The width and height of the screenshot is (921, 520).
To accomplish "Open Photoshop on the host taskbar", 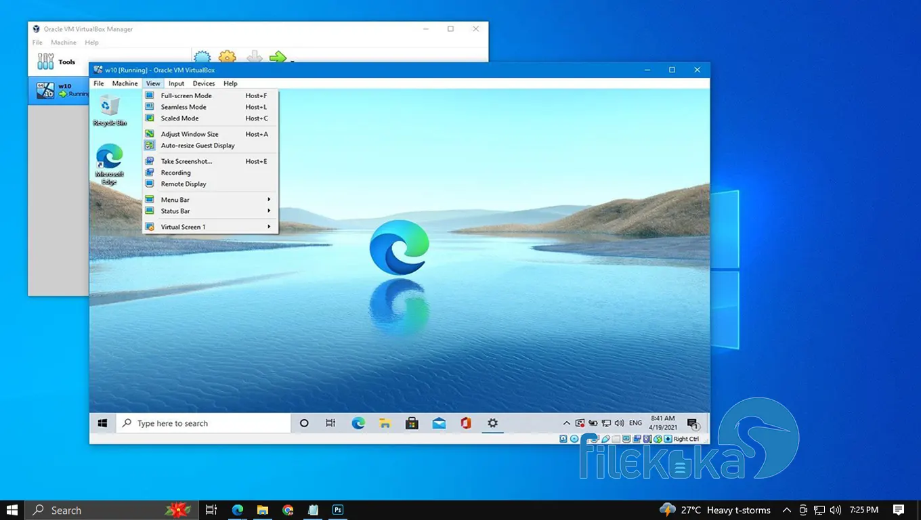I will point(338,510).
